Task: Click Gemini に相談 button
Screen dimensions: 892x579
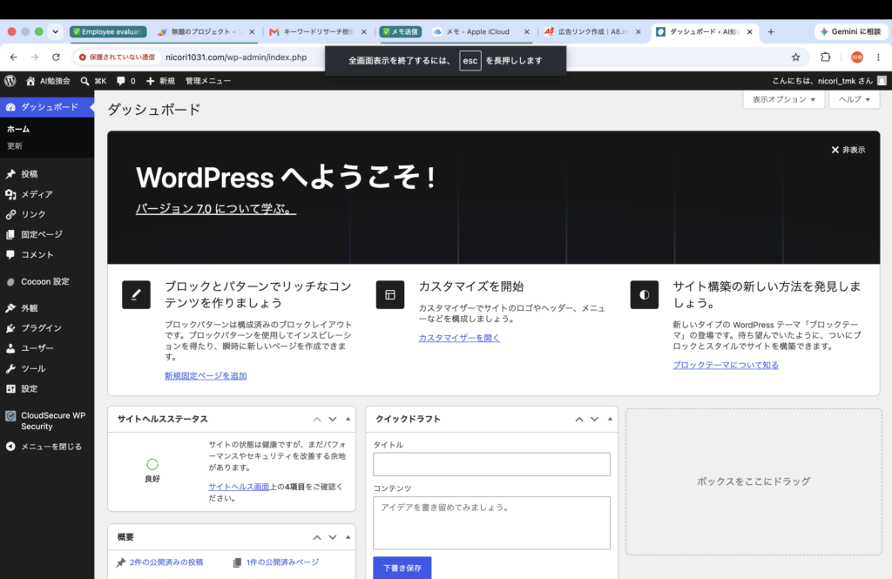Action: point(850,32)
